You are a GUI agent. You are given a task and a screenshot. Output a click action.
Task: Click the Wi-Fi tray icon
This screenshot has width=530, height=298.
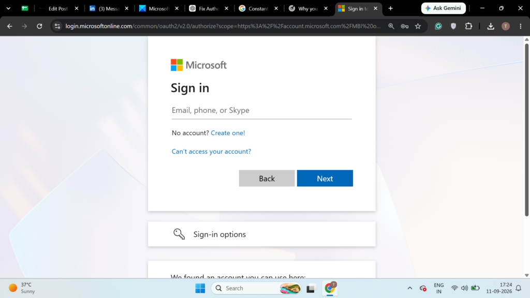[x=454, y=288]
